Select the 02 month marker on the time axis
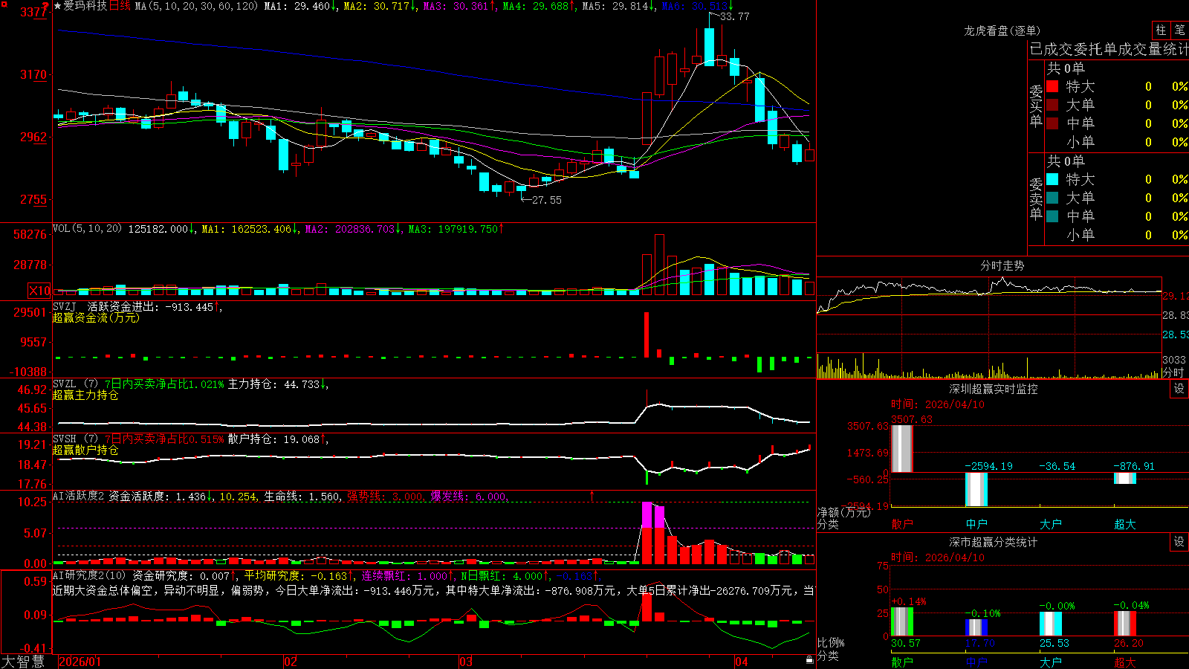 point(291,662)
